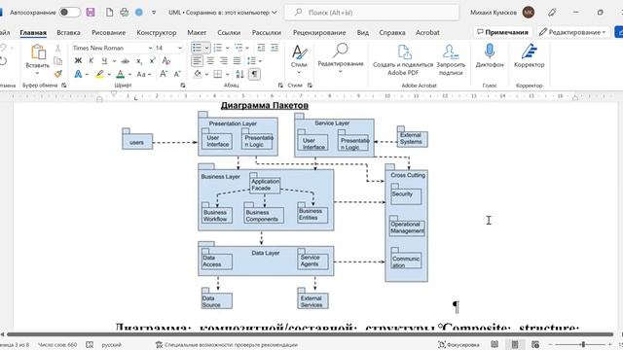623x350 pixels.
Task: Center align the paragraph
Action: [x=210, y=61]
